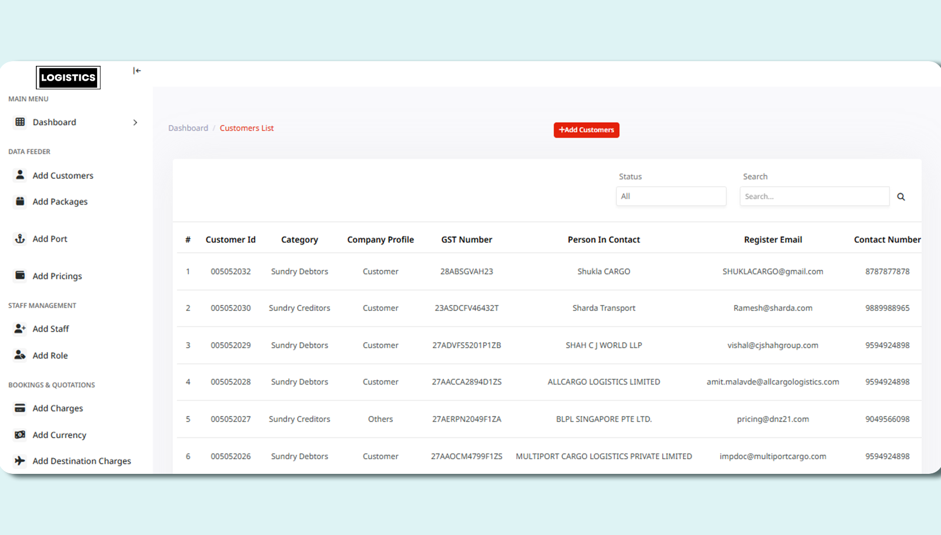The width and height of the screenshot is (941, 535).
Task: Click the Add Customers person icon
Action: click(20, 175)
